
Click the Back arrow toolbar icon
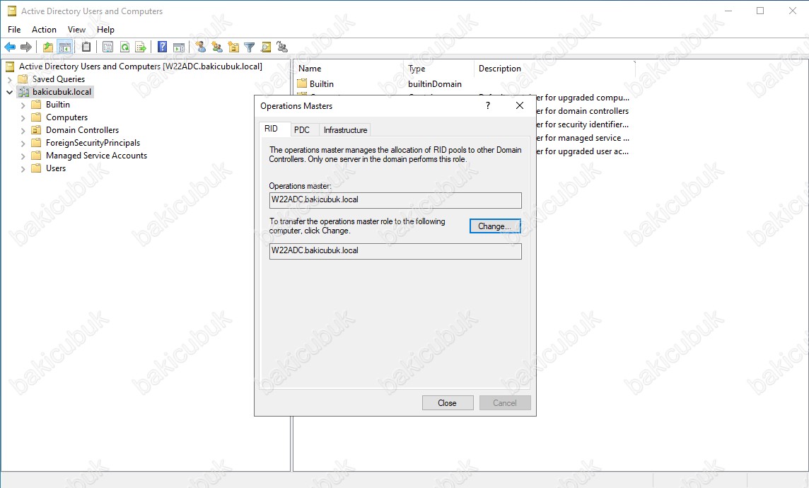pos(10,47)
